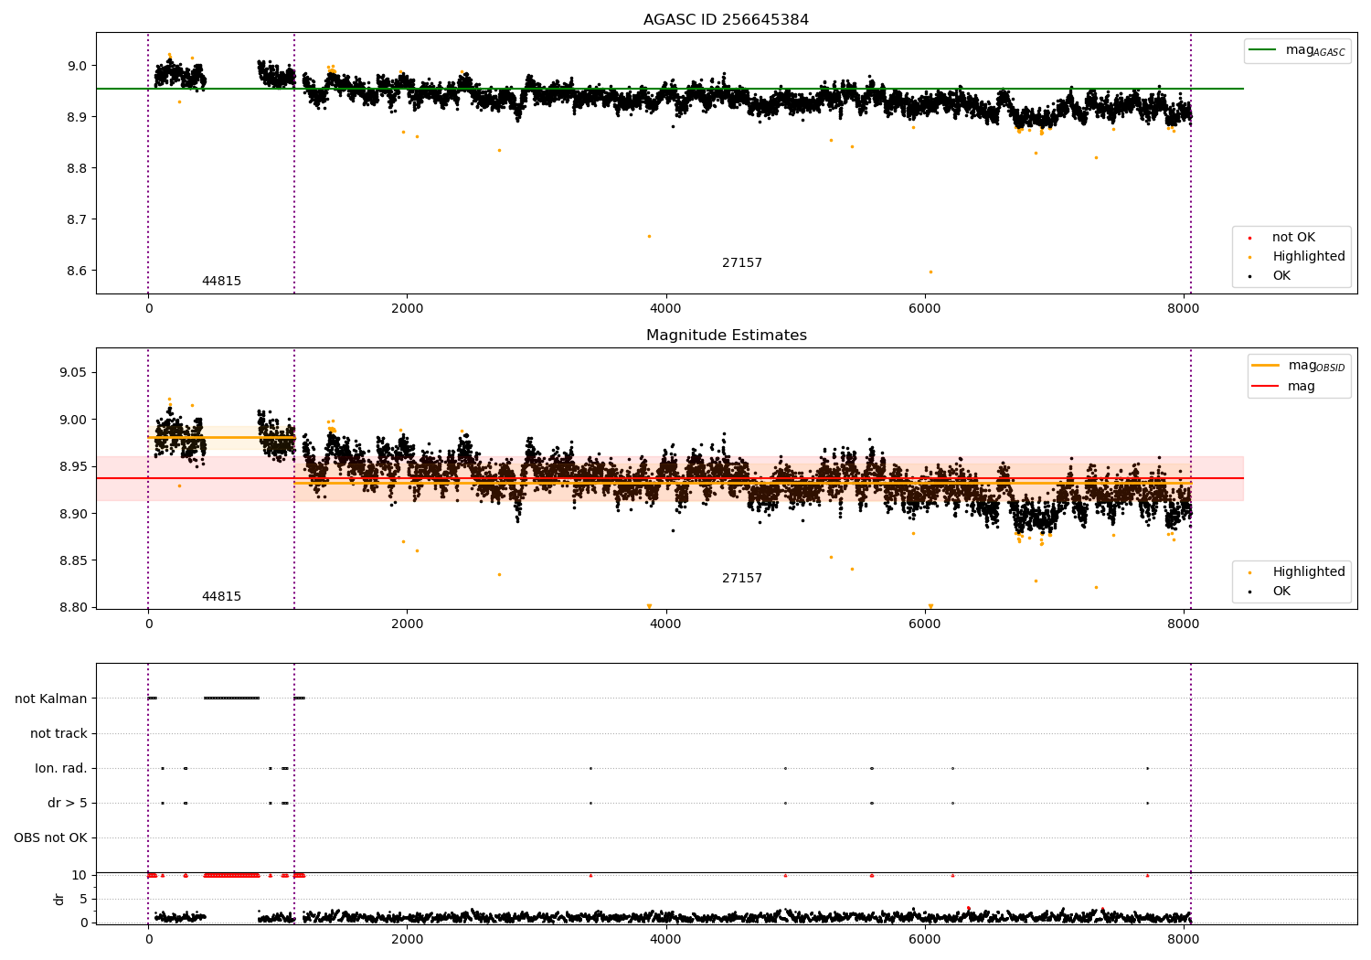Click the 'Magnitude Estimates' subplot title
Viewport: 1371px width, 960px height.
coord(726,336)
